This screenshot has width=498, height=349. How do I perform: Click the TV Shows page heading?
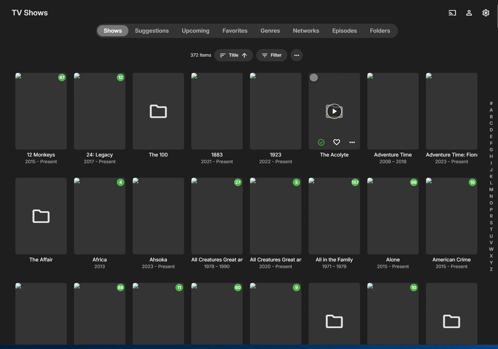[30, 13]
